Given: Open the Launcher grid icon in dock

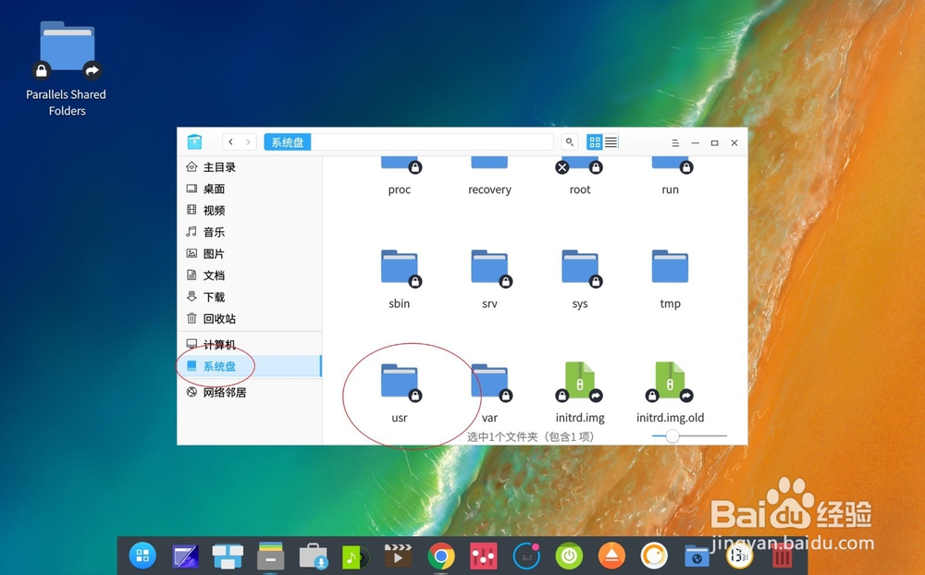Looking at the screenshot, I should pyautogui.click(x=142, y=556).
